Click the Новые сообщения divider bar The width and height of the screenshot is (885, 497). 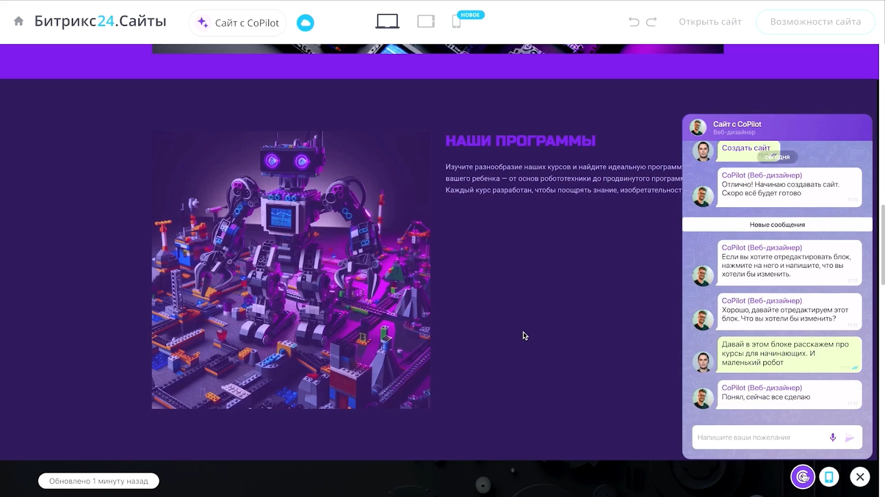click(x=777, y=225)
